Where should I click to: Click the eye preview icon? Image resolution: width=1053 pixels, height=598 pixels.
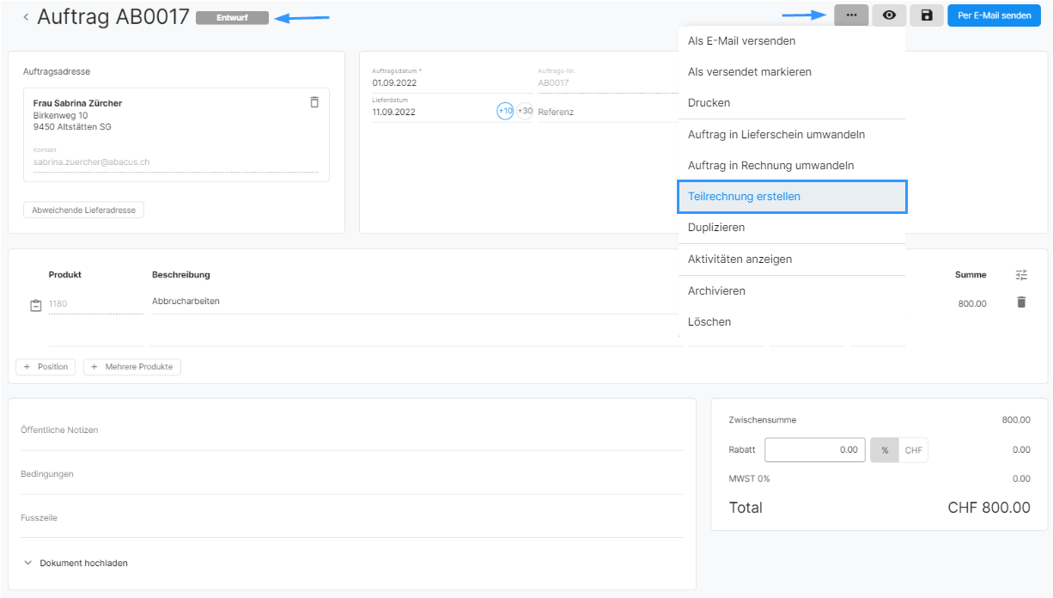pyautogui.click(x=889, y=15)
